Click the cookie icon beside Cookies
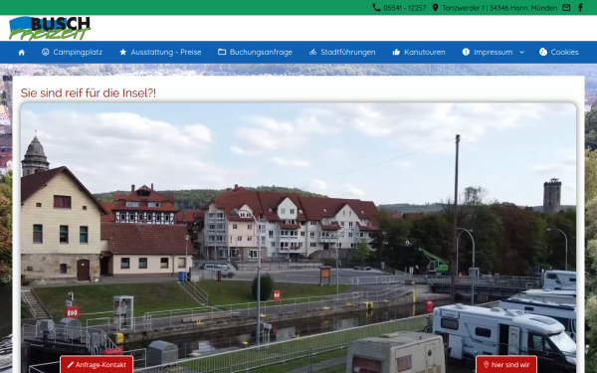The height and width of the screenshot is (373, 597). (x=543, y=52)
